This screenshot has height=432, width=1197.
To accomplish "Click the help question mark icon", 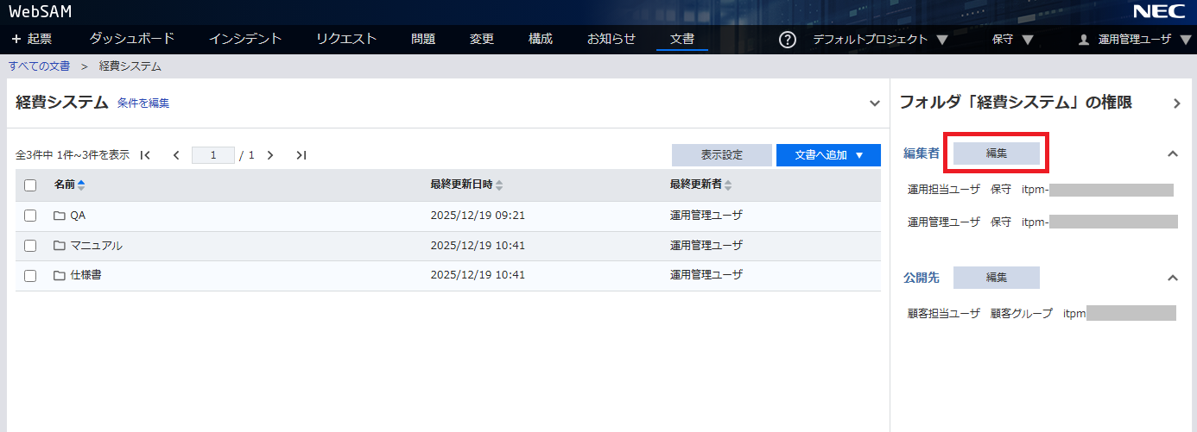I will (787, 40).
